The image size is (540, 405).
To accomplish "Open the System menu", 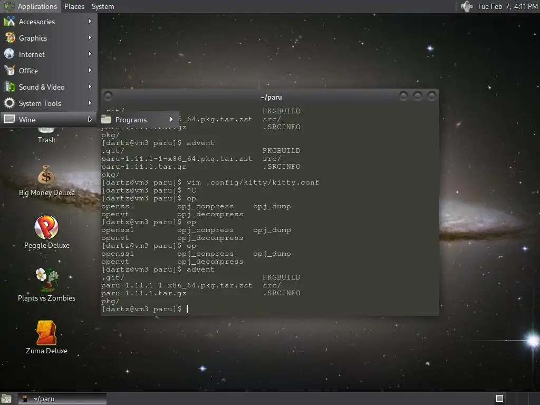I will [103, 6].
